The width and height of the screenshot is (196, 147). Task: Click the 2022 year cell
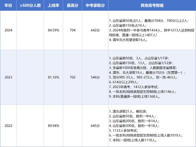click(x=8, y=126)
